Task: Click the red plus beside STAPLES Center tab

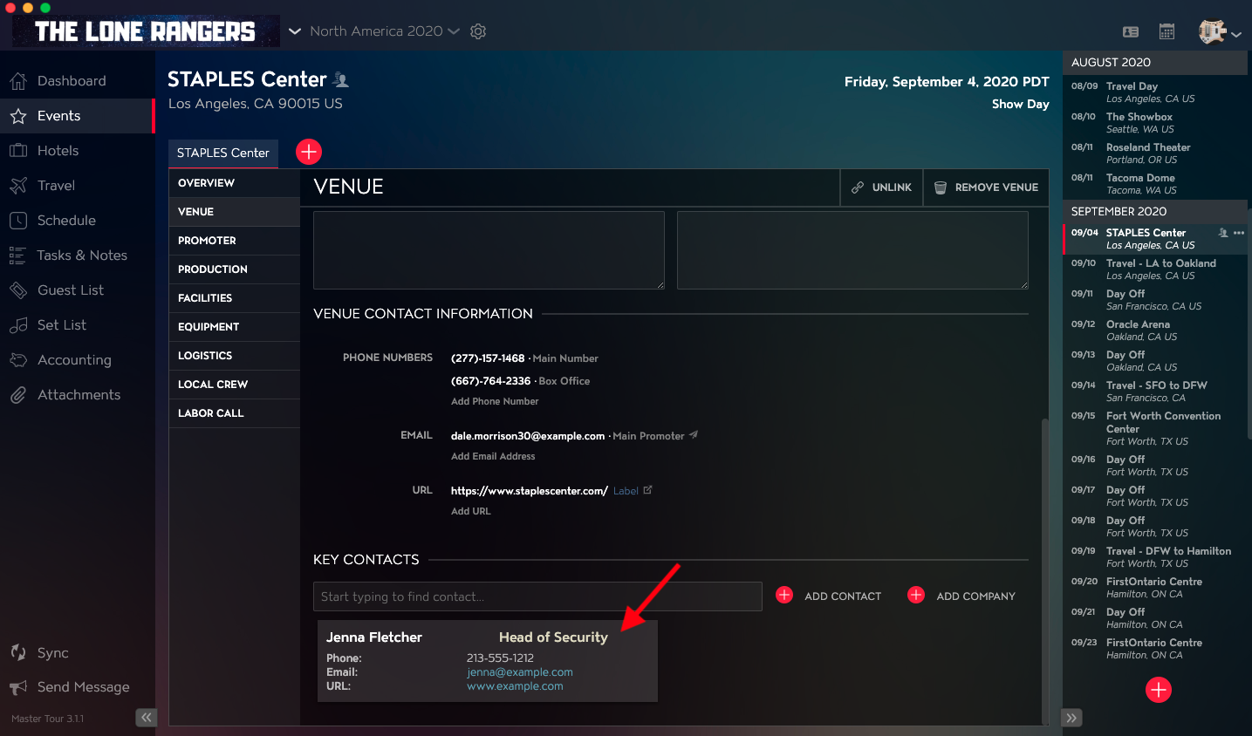Action: tap(309, 152)
